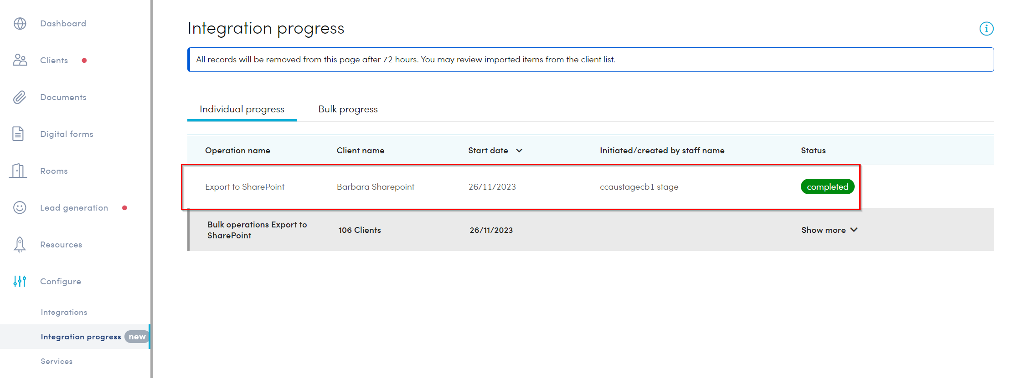The height and width of the screenshot is (378, 1016).
Task: Click the 26/11/2023 date in bulk row
Action: pyautogui.click(x=491, y=230)
